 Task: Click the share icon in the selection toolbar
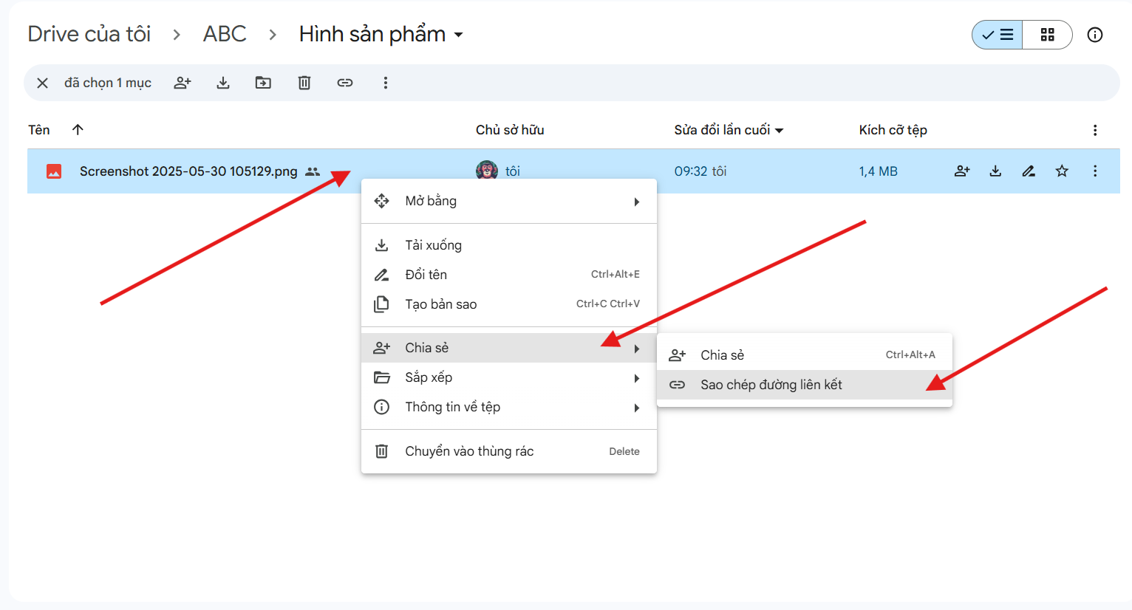[183, 83]
